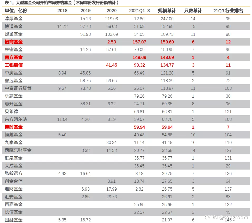The width and height of the screenshot is (252, 223).
Task: Click value 121.28 in 中庚基金 row
Action: 167,73
